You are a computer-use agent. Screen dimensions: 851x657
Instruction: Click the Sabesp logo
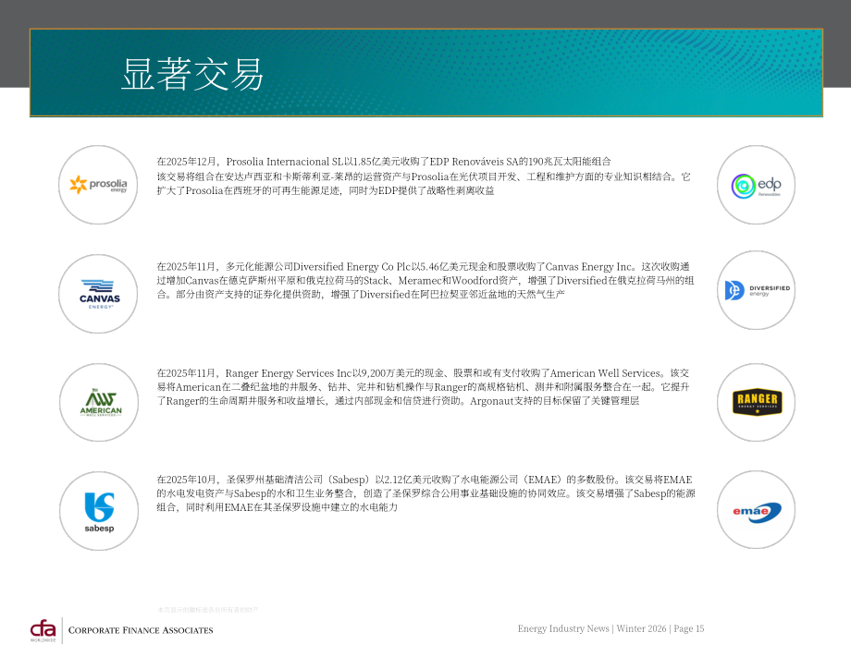pos(99,511)
